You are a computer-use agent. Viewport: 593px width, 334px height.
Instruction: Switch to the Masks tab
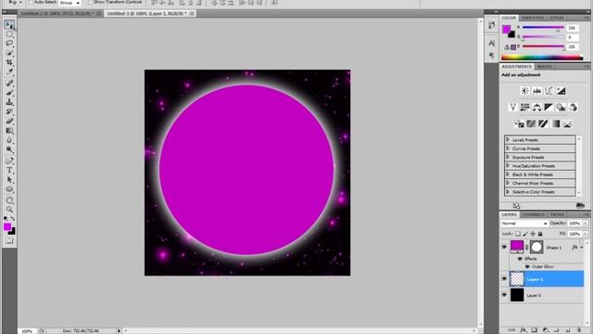pos(545,67)
